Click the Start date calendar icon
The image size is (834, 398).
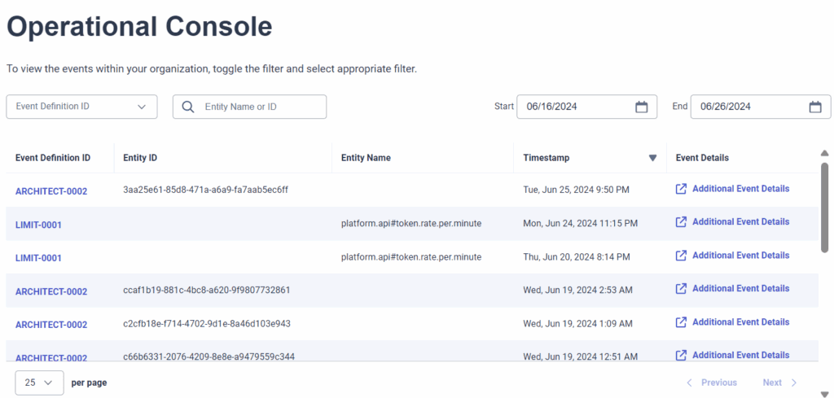641,107
